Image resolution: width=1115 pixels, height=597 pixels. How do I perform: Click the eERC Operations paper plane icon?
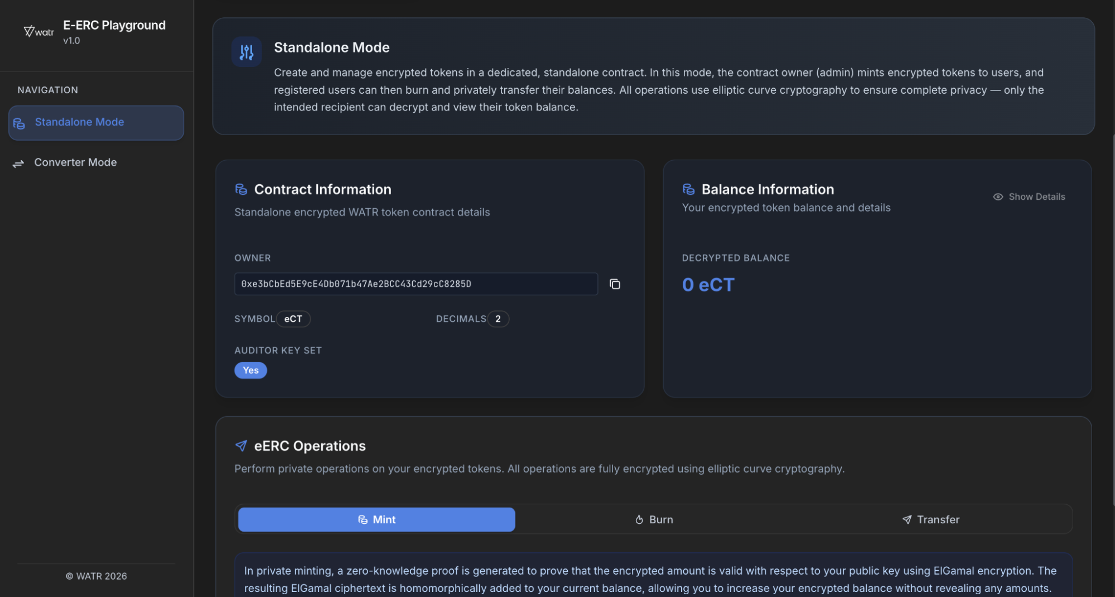[241, 446]
